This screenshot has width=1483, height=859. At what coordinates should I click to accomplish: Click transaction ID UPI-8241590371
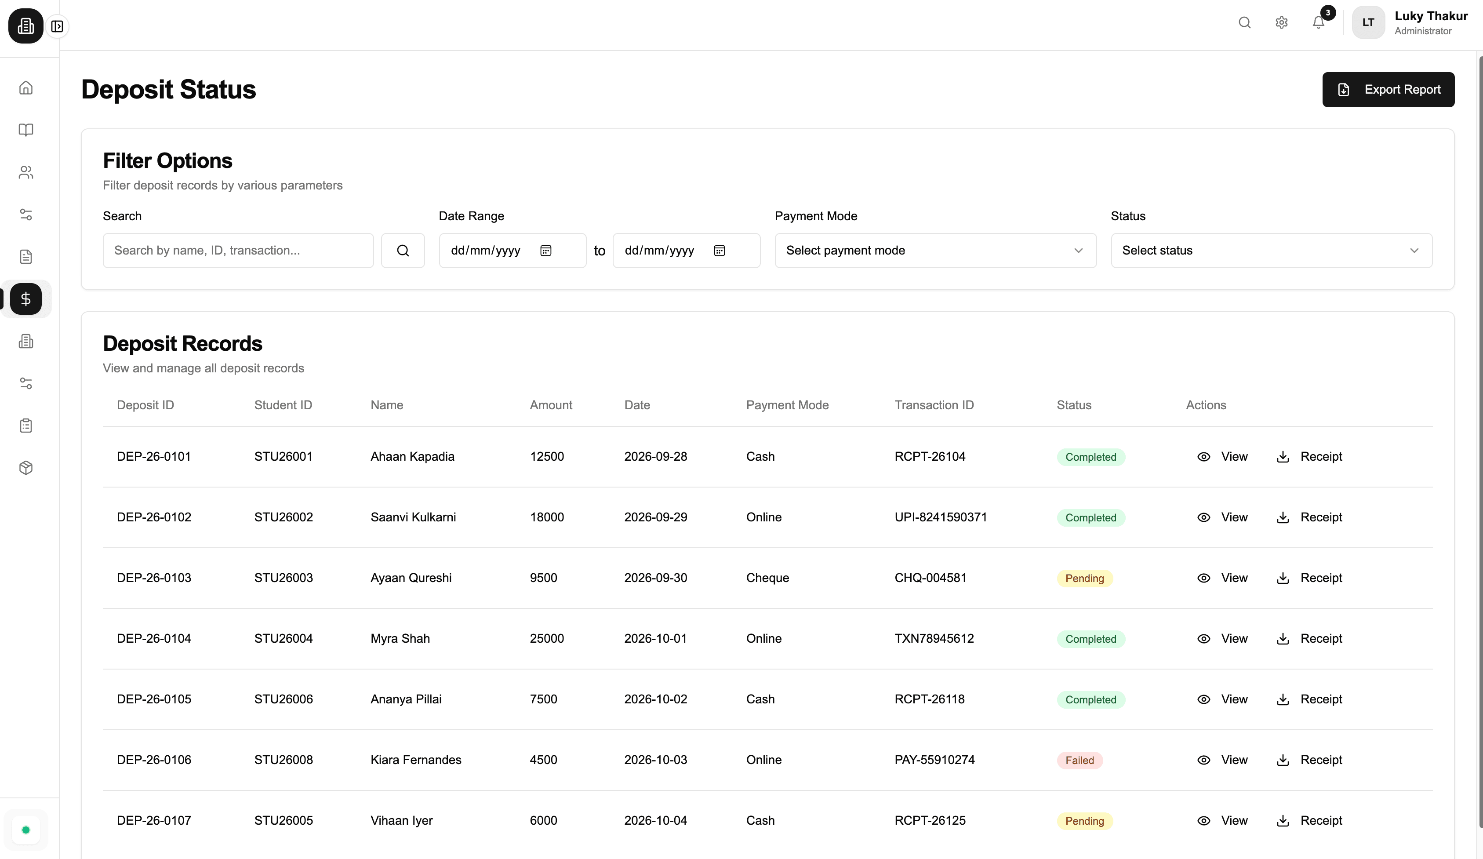(941, 517)
